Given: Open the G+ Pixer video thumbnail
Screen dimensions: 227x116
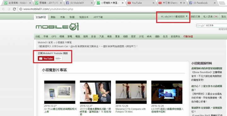Looking at the screenshot, I should coord(60,92).
